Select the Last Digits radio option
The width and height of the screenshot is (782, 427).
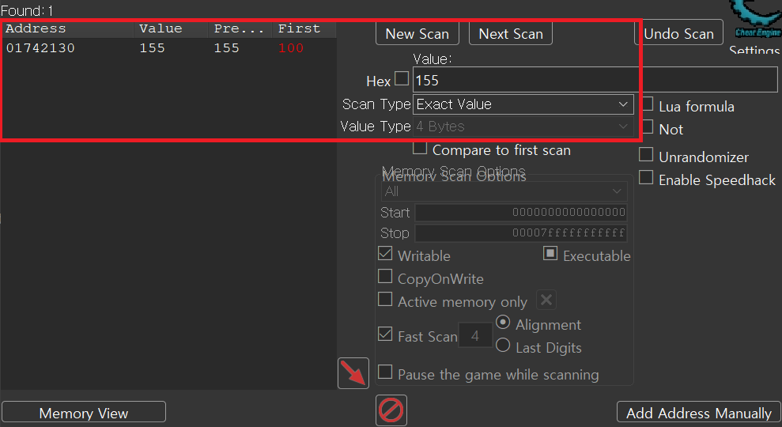(x=503, y=346)
